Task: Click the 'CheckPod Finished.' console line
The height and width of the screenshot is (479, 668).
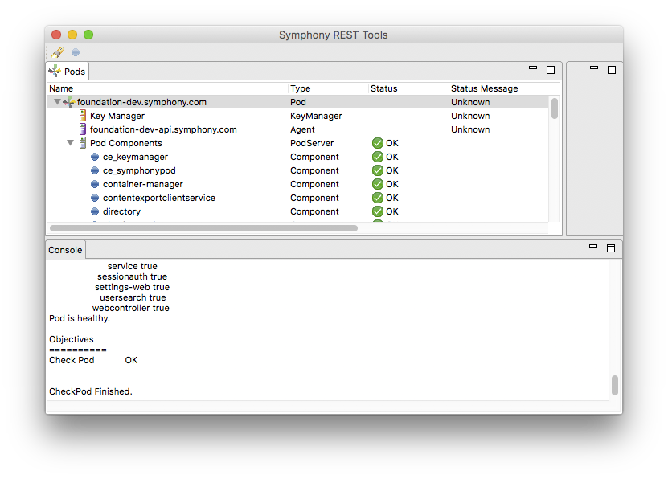Action: point(91,391)
